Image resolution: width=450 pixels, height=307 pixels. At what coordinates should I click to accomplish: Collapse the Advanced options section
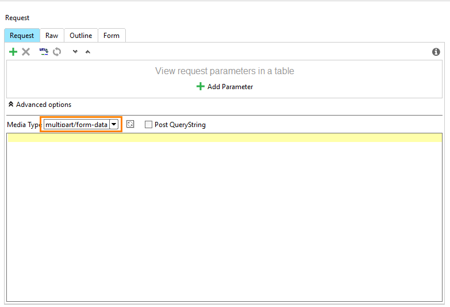(x=40, y=105)
